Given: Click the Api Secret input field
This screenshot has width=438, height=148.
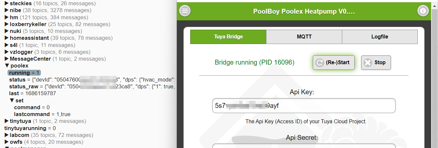Looking at the screenshot, I should point(304,146).
